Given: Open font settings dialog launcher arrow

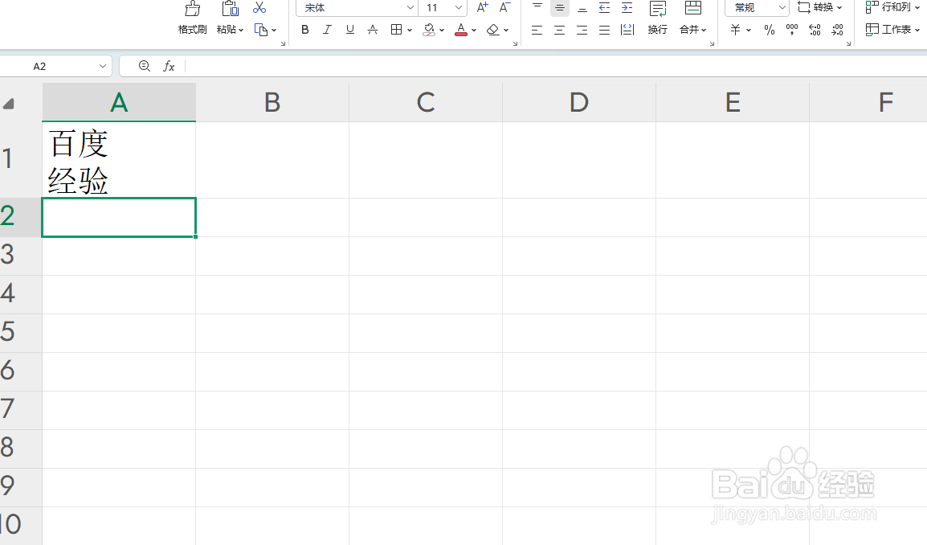Looking at the screenshot, I should (516, 43).
